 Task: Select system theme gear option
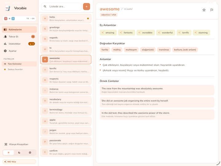coord(30,152)
